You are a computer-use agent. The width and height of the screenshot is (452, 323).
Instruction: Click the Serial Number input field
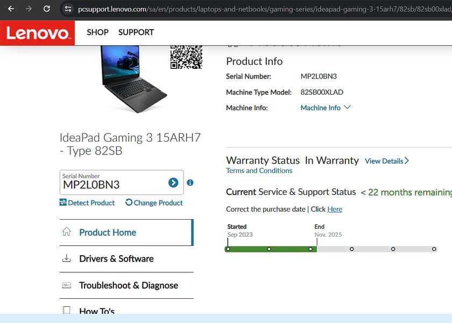(x=113, y=185)
